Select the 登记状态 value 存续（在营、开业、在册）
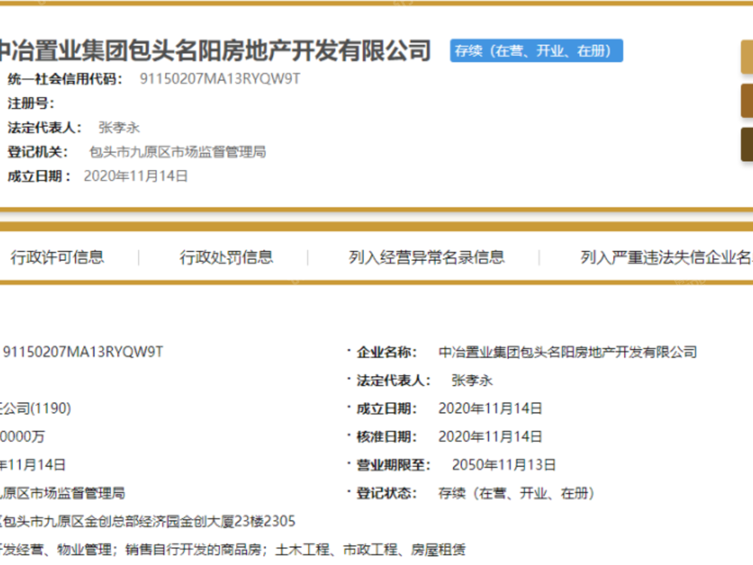The height and width of the screenshot is (565, 753). [x=516, y=493]
